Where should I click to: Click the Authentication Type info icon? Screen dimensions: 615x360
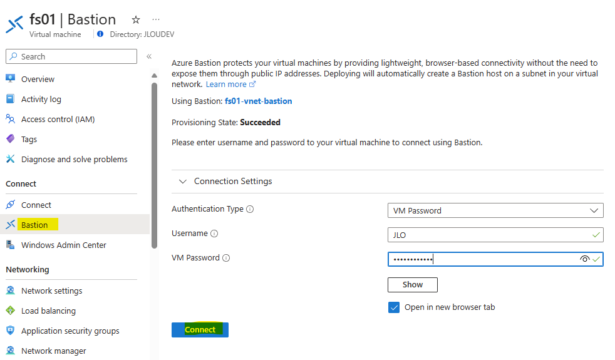[250, 209]
